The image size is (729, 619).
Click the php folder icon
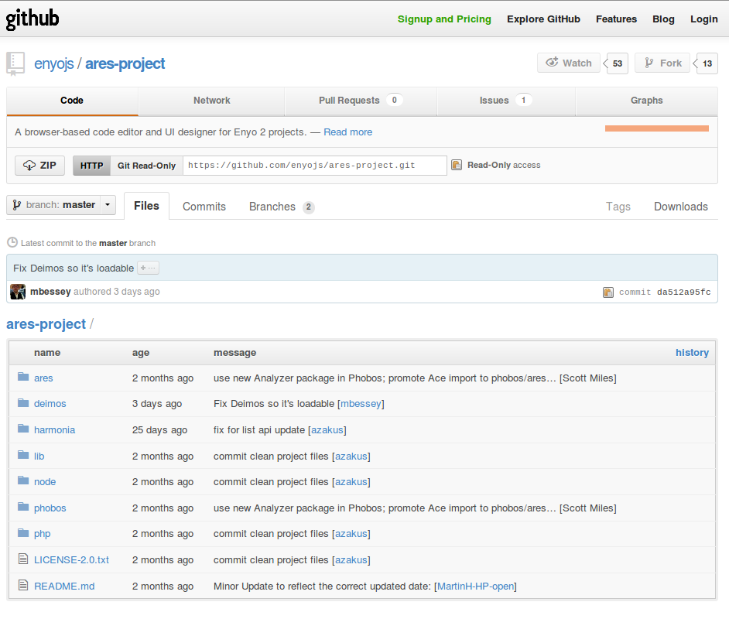(23, 532)
